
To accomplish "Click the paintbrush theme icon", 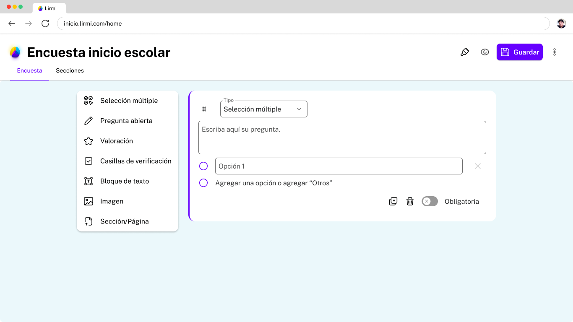I will (x=464, y=52).
